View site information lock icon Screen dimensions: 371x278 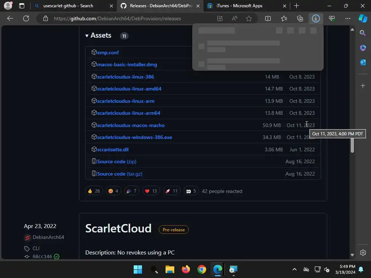pyautogui.click(x=46, y=18)
